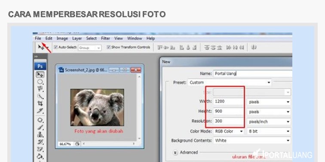Click the Height field showing 900
This screenshot has width=325, height=162.
(229, 111)
